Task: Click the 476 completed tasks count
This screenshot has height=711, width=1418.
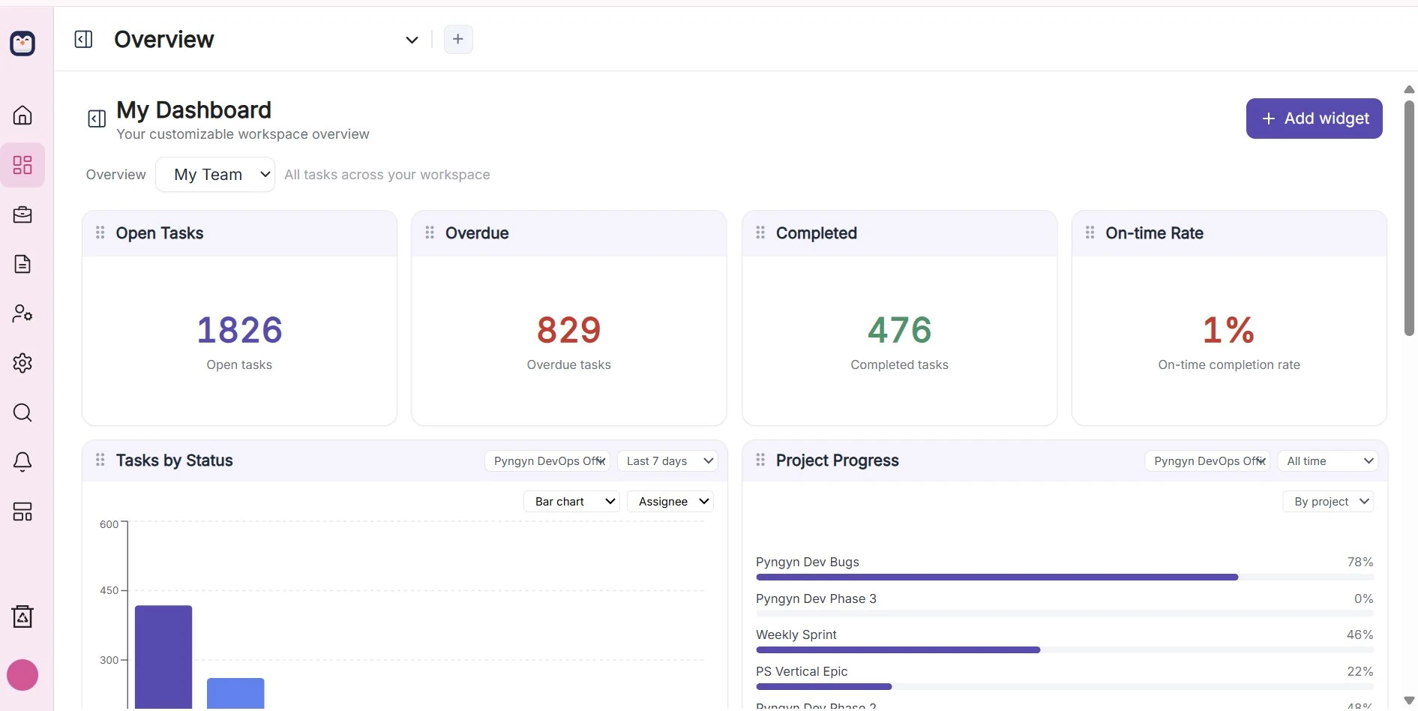Action: point(900,330)
